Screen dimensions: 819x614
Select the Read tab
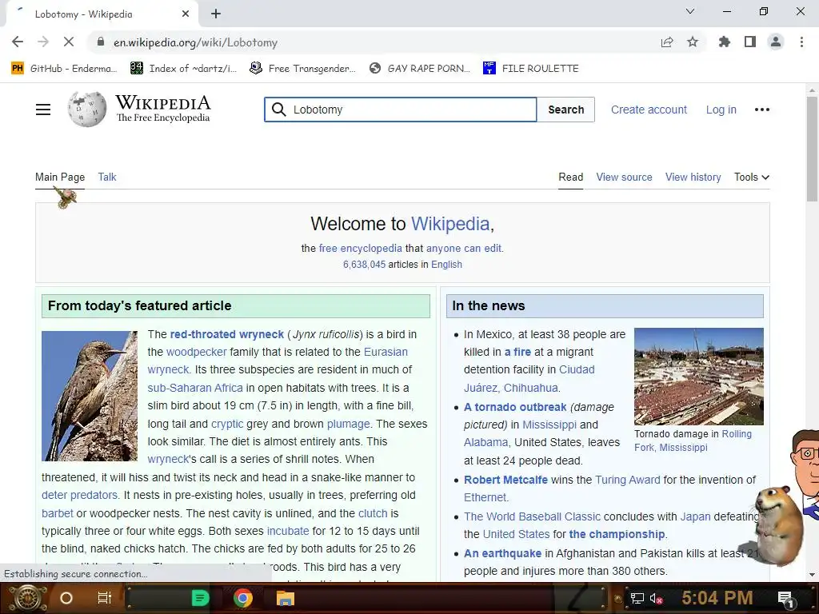pyautogui.click(x=570, y=177)
